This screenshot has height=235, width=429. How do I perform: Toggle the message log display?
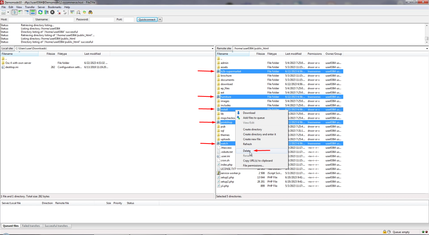(x=14, y=12)
